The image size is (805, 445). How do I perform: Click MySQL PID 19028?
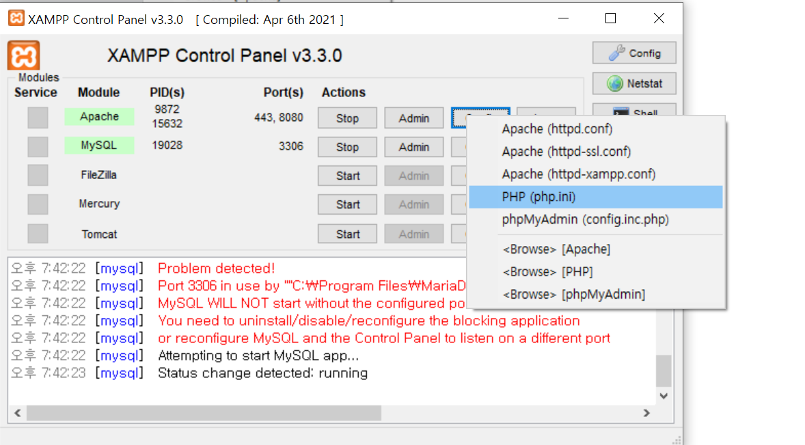(167, 145)
